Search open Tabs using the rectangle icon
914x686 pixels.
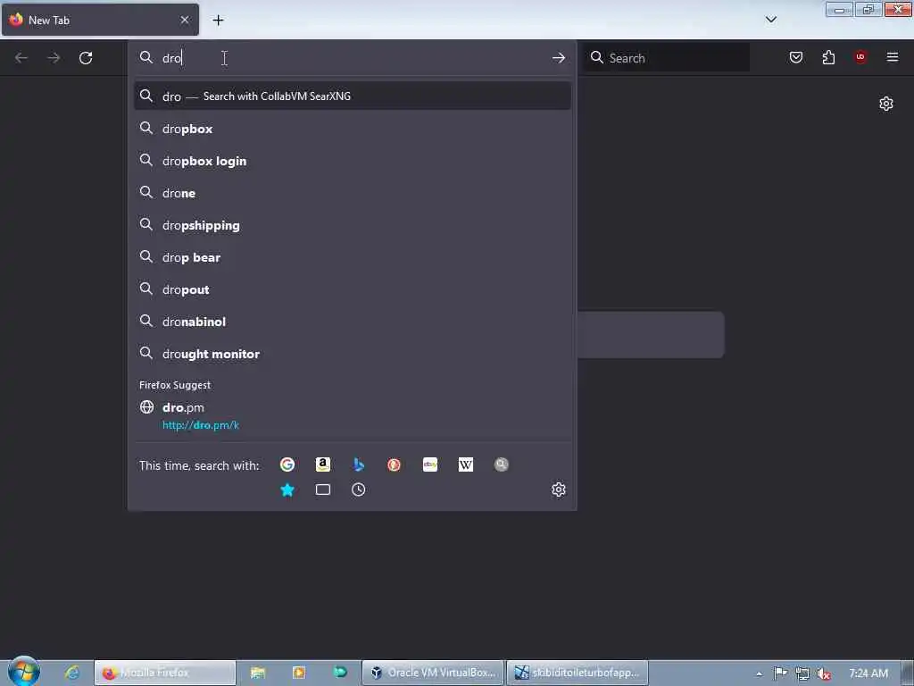(x=323, y=489)
